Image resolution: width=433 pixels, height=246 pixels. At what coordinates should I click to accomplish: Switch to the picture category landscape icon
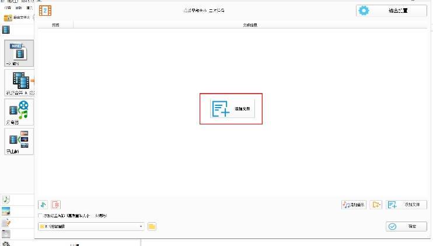[6, 211]
